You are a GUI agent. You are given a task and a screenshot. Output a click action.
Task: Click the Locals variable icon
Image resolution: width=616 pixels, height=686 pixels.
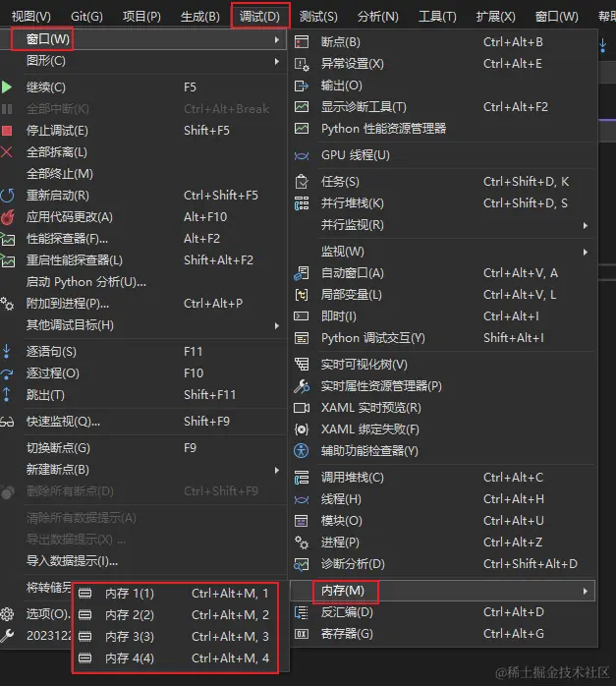[x=302, y=295]
